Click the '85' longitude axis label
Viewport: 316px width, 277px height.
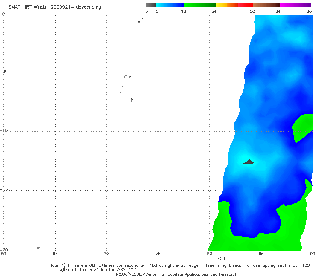[x=261, y=254]
